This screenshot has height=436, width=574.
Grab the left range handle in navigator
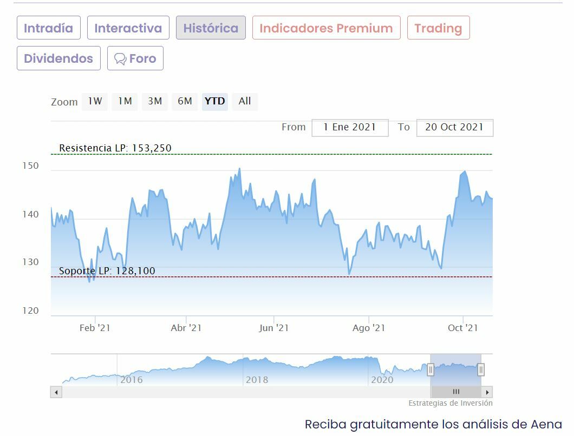point(430,370)
